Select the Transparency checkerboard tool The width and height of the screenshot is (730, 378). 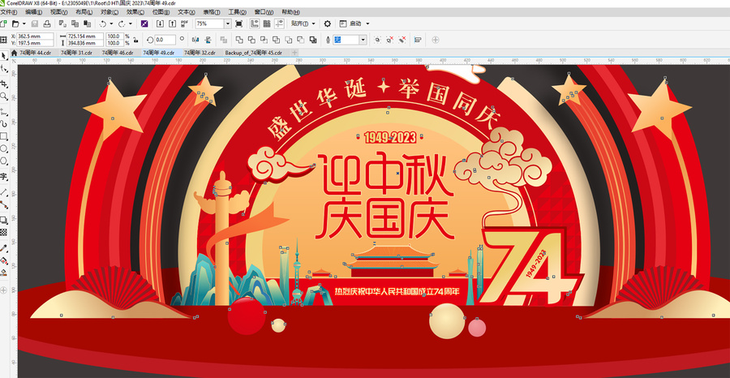[4, 232]
